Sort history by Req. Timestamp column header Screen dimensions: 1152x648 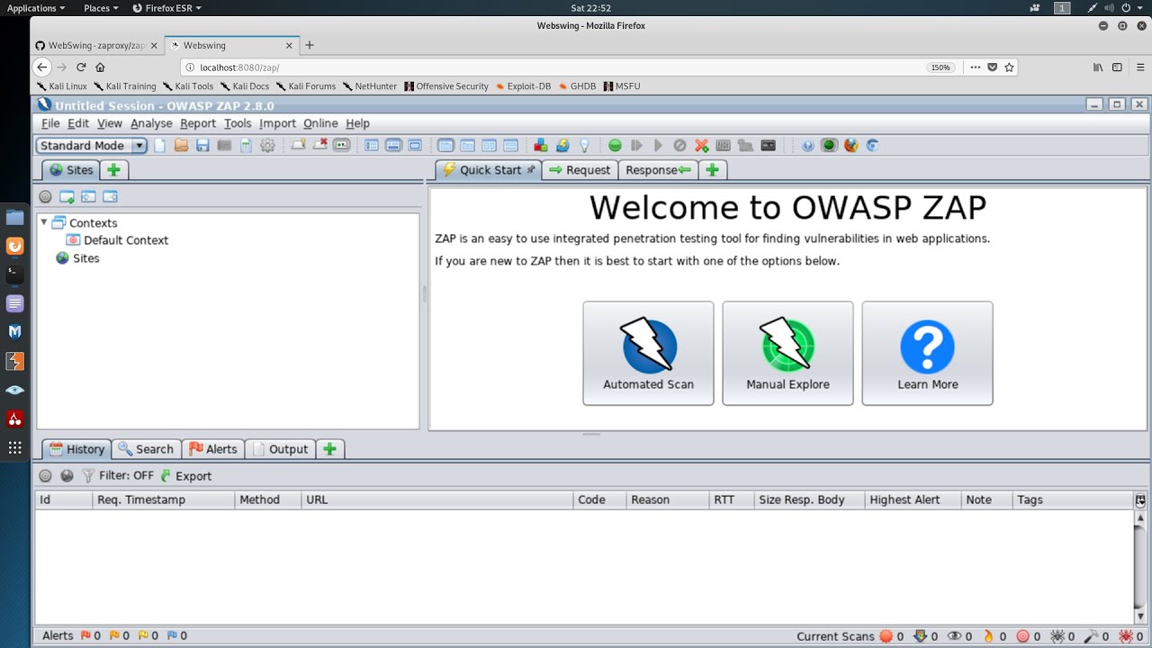[164, 500]
